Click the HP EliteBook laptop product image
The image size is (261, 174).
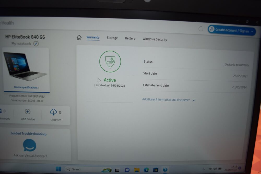click(26, 67)
